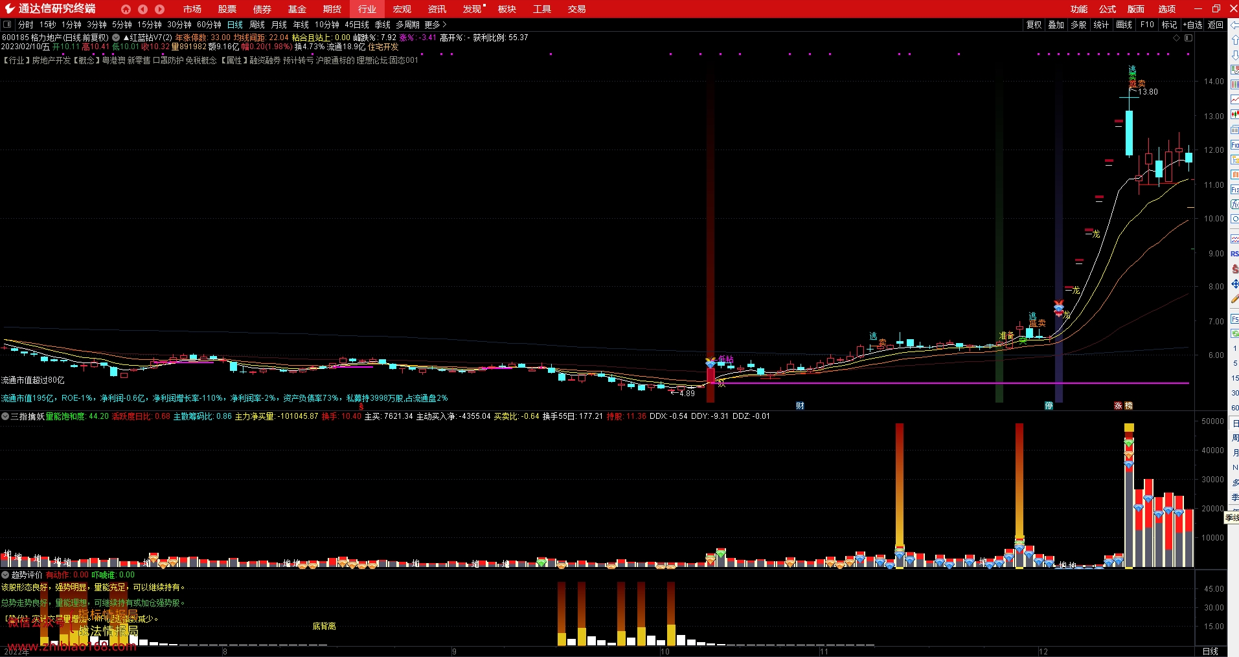Image resolution: width=1239 pixels, height=657 pixels.
Task: Open the F10 info icon in right sidebar
Action: [1234, 145]
